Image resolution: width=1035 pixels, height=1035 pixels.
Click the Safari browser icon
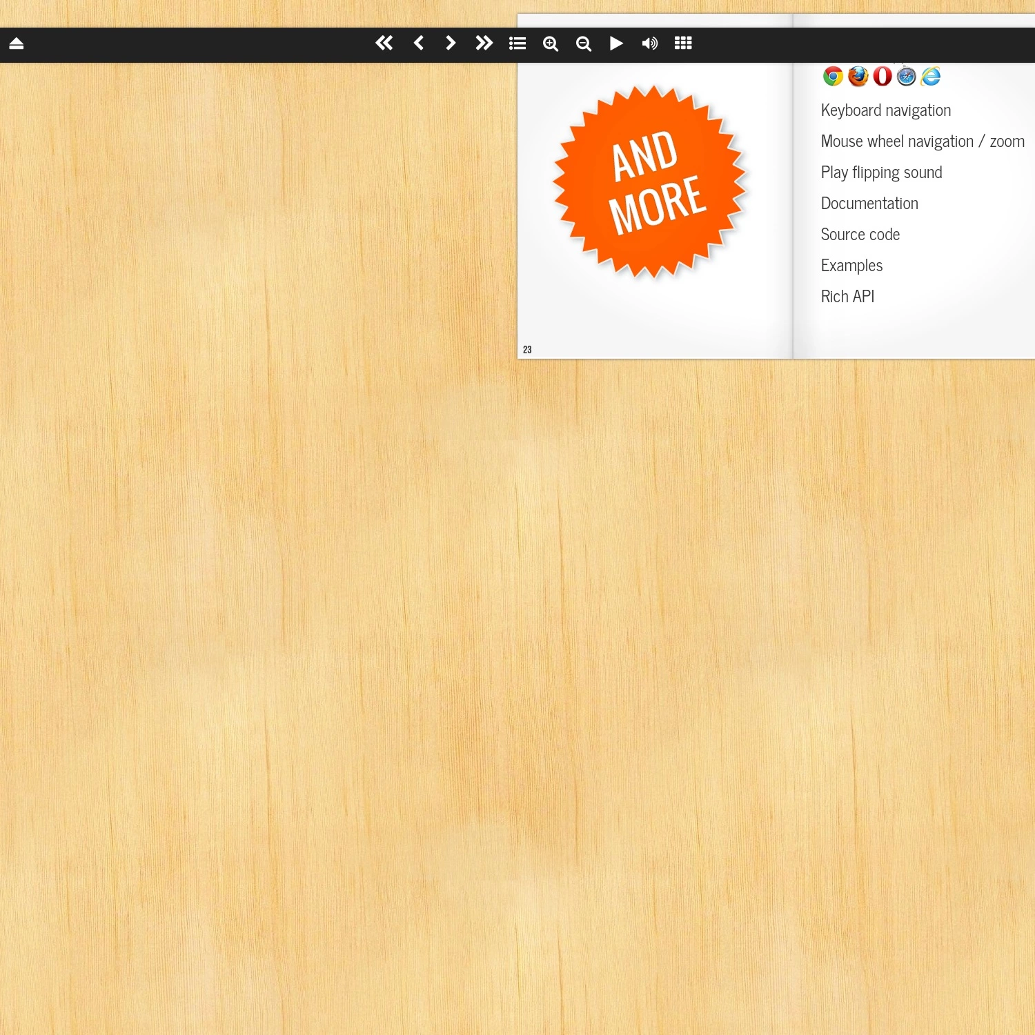tap(907, 77)
